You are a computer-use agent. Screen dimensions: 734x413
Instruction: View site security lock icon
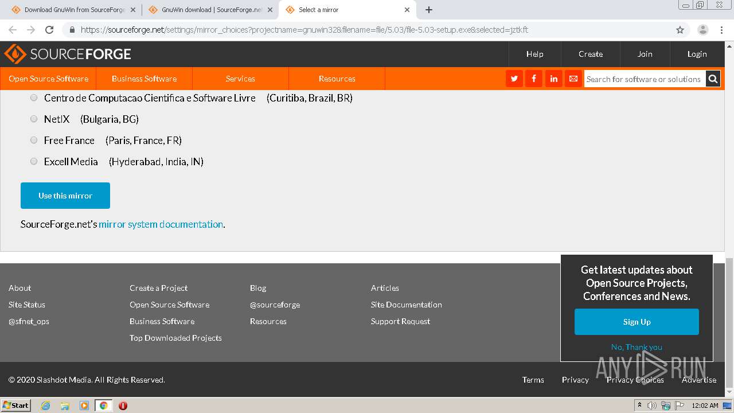click(x=72, y=30)
